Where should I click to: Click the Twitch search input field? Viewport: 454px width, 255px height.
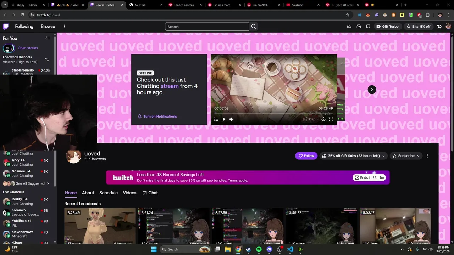(x=207, y=27)
